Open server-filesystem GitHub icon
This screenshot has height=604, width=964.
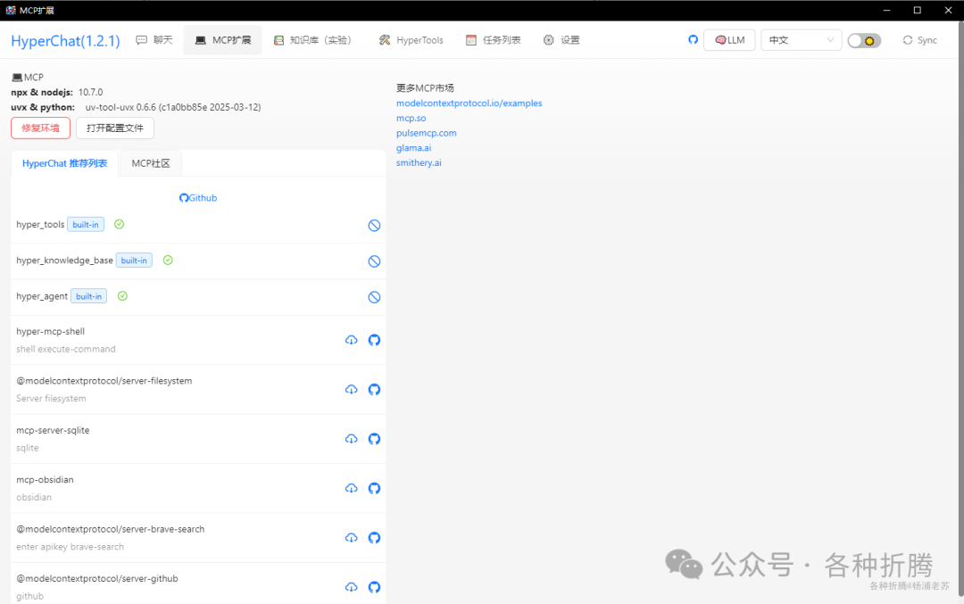coord(374,390)
